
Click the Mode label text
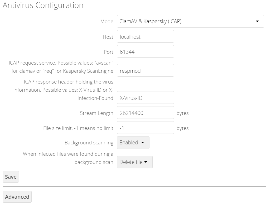(107, 22)
